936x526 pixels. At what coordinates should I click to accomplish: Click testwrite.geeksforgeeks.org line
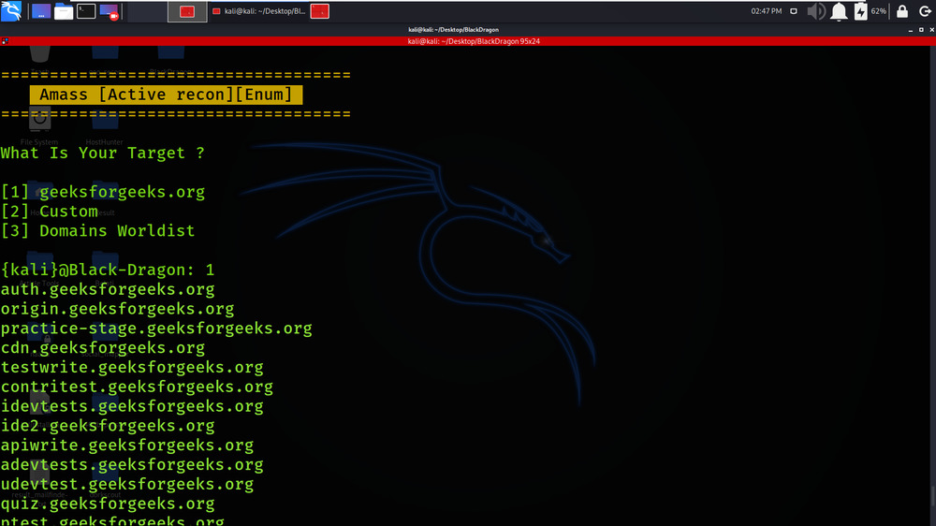coord(132,367)
